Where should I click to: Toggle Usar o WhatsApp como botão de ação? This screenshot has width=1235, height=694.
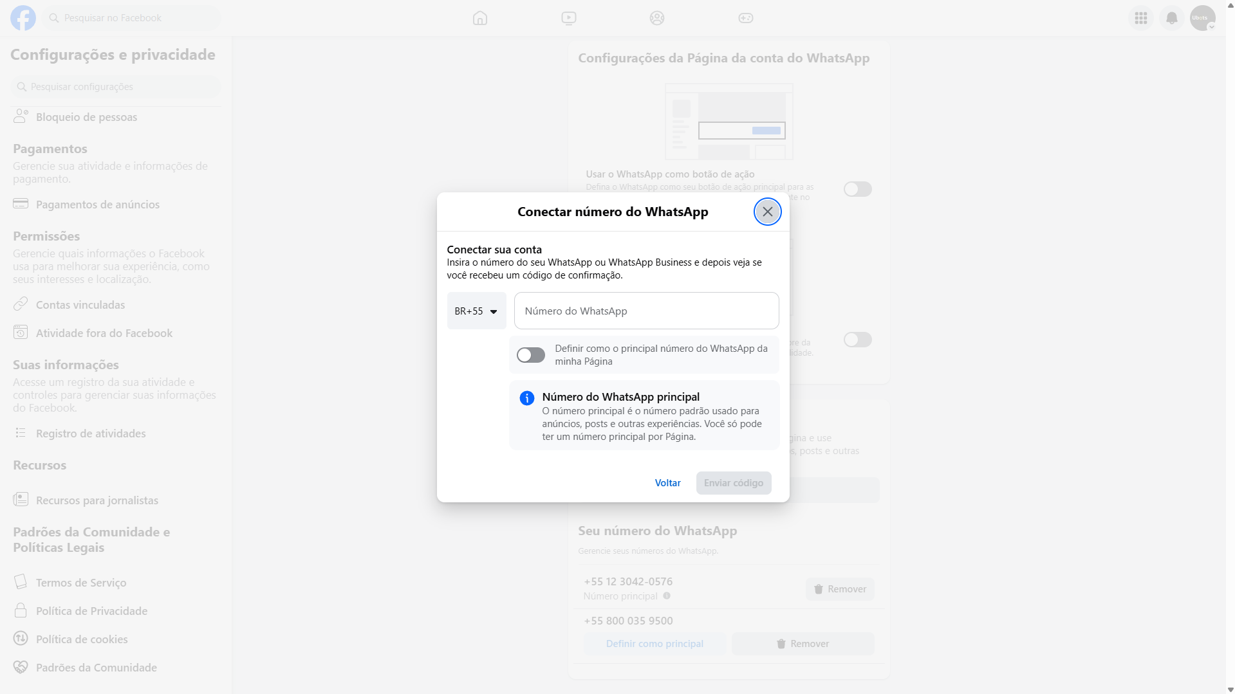tap(858, 189)
